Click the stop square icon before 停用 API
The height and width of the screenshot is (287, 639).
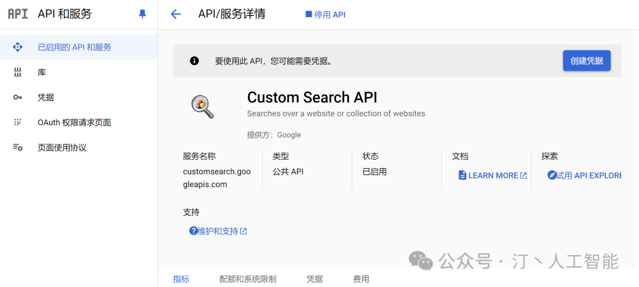click(x=308, y=14)
